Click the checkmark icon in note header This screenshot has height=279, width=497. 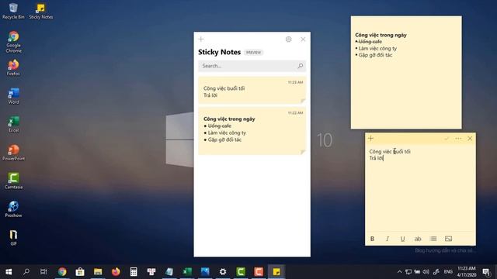click(447, 139)
